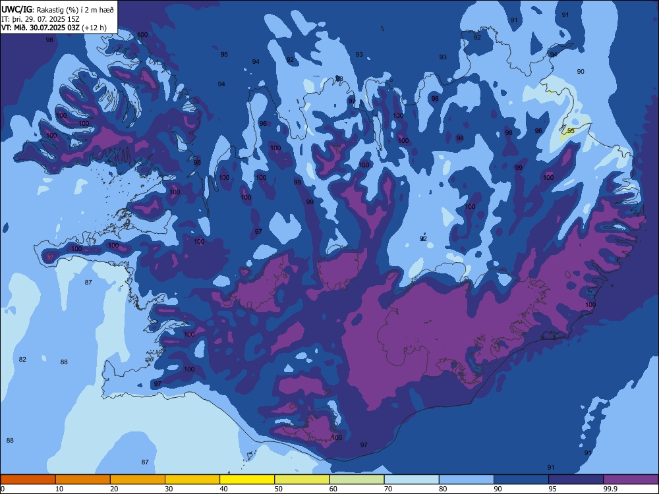Viewport: 659px width, 494px height.
Task: Select the 30–40 golden legend swatch
Action: pyautogui.click(x=192, y=480)
